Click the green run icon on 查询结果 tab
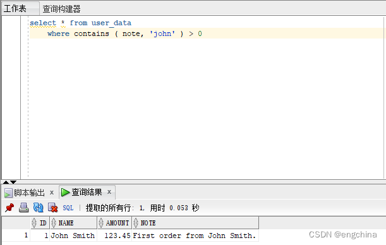386x245 pixels. click(65, 193)
